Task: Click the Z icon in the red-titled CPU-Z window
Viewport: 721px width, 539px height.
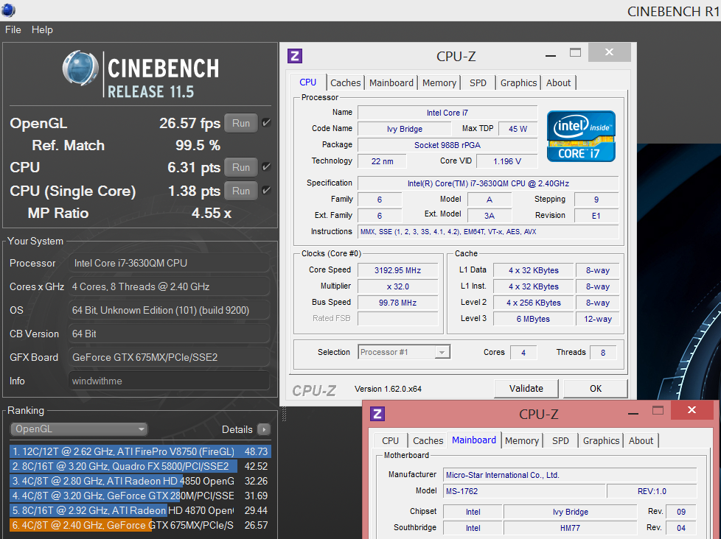Action: [x=377, y=414]
